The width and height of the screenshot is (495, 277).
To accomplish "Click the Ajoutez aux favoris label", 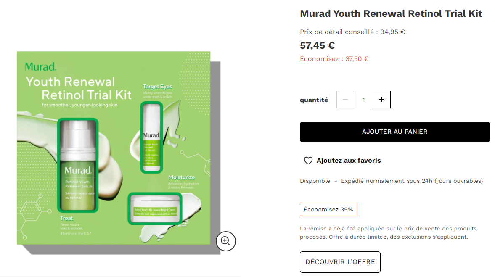I will [x=349, y=161].
